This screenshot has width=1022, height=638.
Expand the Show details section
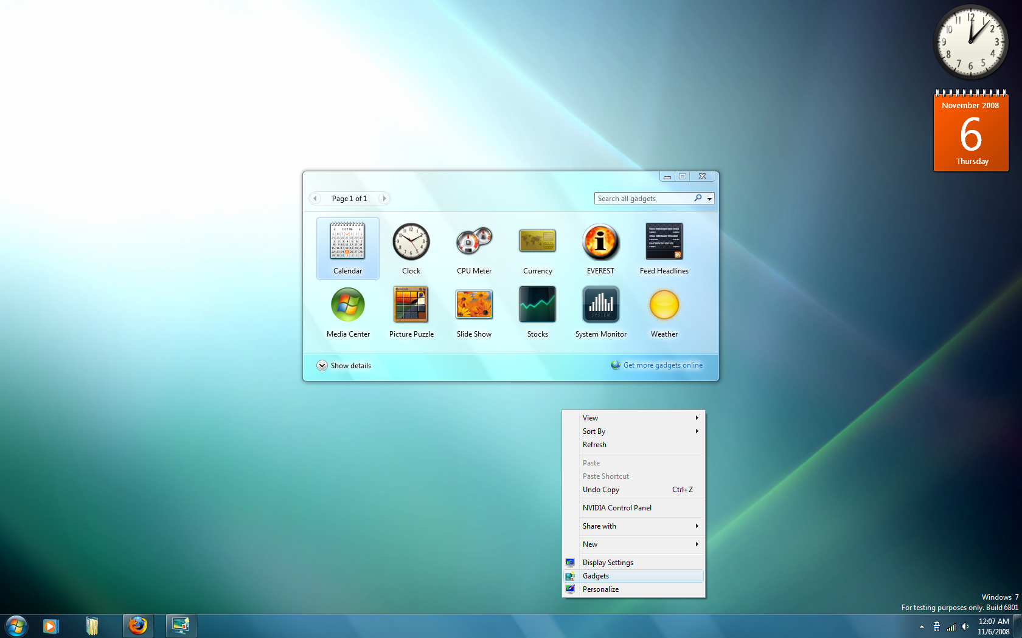344,365
